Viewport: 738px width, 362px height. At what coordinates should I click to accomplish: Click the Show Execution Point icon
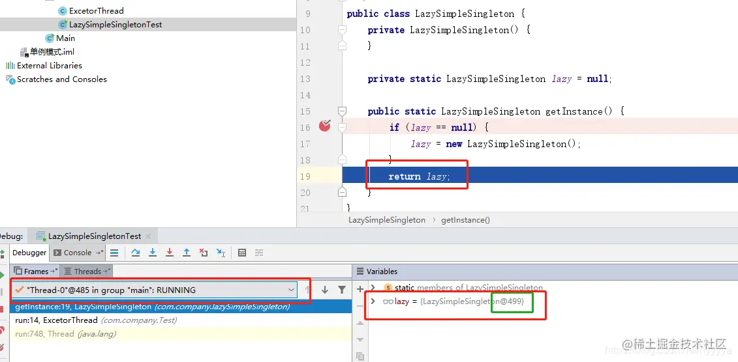click(114, 253)
